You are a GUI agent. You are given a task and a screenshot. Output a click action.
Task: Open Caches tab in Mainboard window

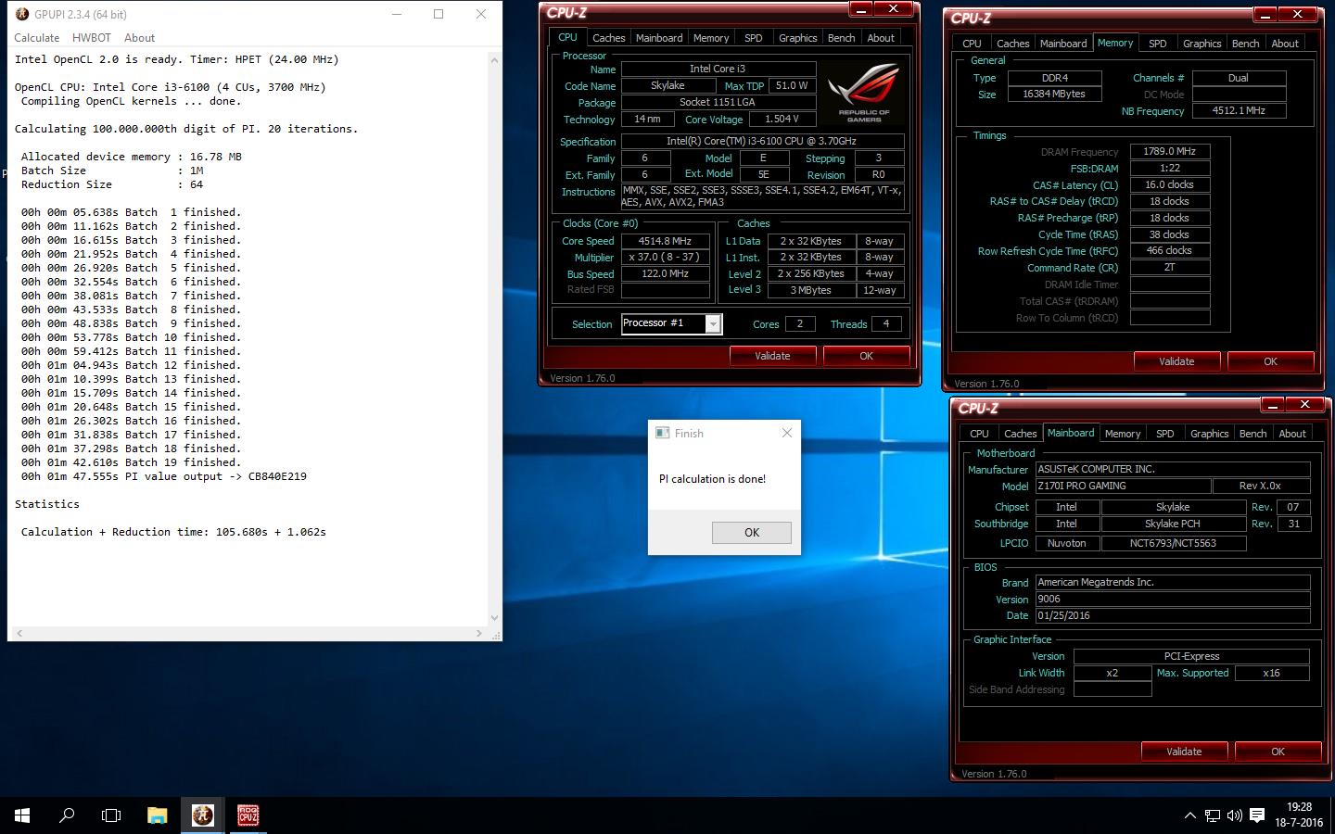click(x=1021, y=434)
